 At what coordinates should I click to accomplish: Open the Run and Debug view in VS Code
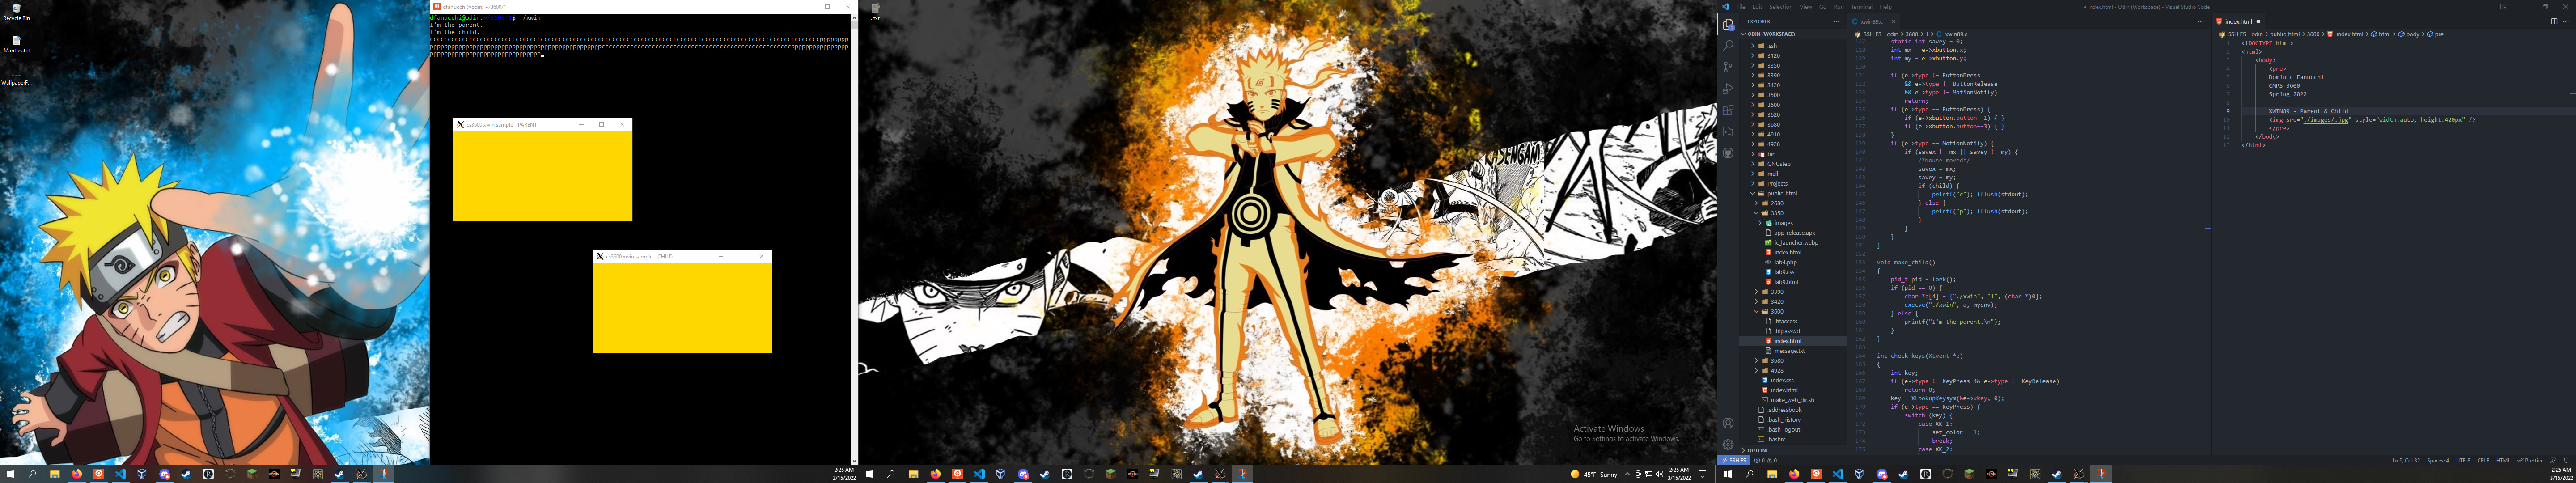[1728, 89]
